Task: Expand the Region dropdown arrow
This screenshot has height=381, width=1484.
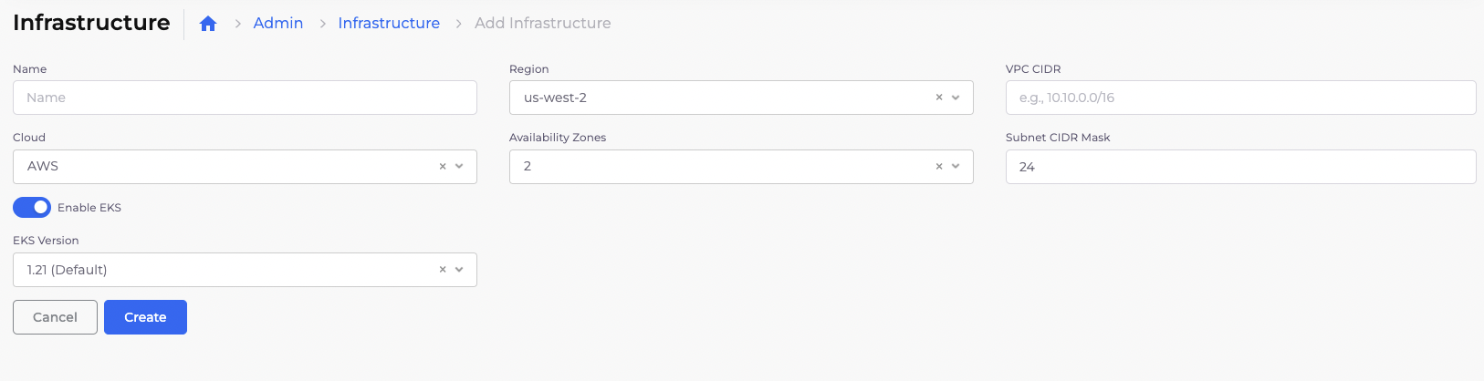Action: click(956, 98)
